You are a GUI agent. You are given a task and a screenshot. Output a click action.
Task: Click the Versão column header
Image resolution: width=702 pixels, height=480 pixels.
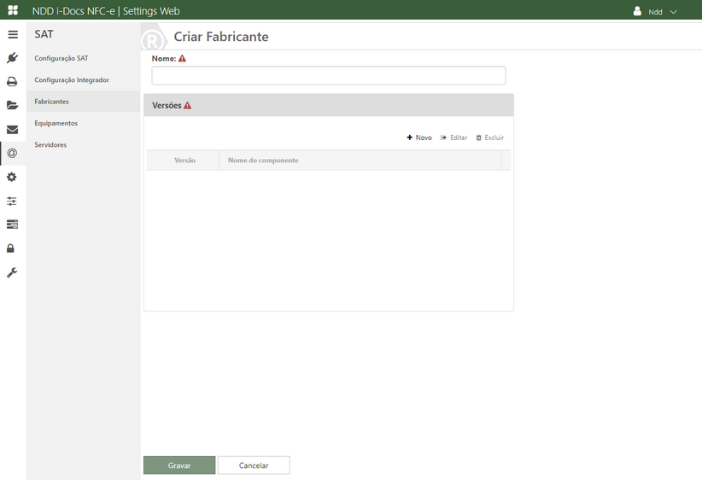184,161
